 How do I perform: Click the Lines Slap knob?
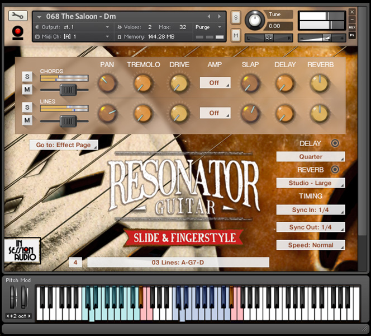(x=250, y=113)
